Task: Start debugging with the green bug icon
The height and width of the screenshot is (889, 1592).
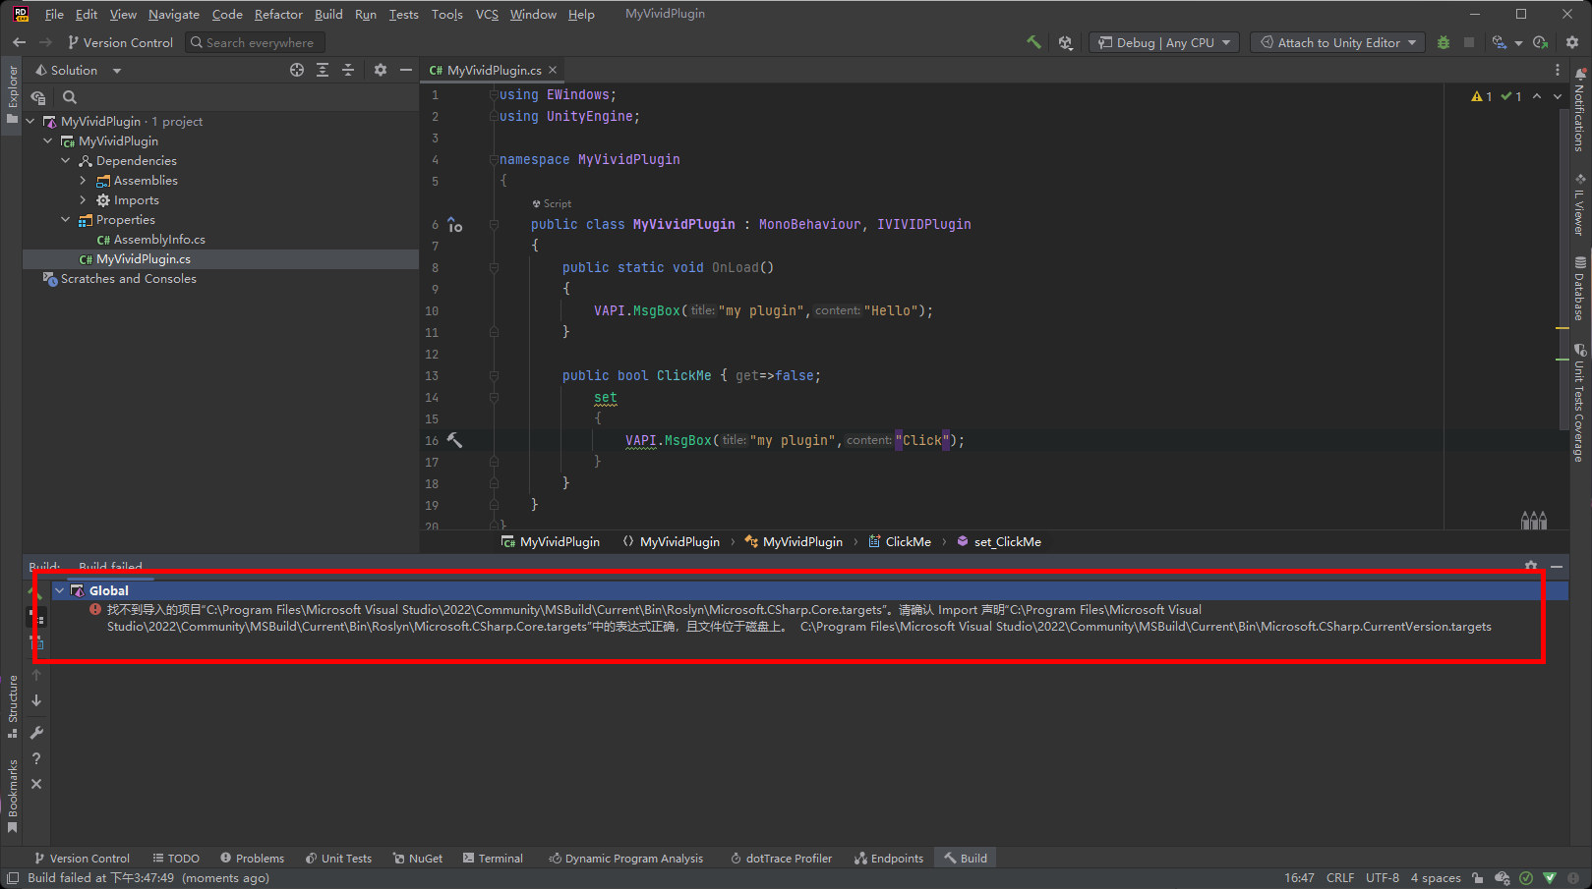Action: tap(1444, 42)
